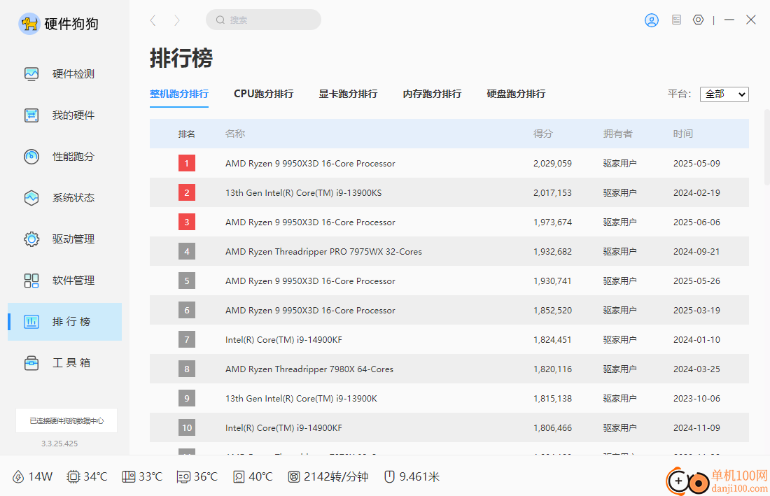This screenshot has width=770, height=496.
Task: Select the 13th Gen Intel i9-13900K entry
Action: click(449, 398)
